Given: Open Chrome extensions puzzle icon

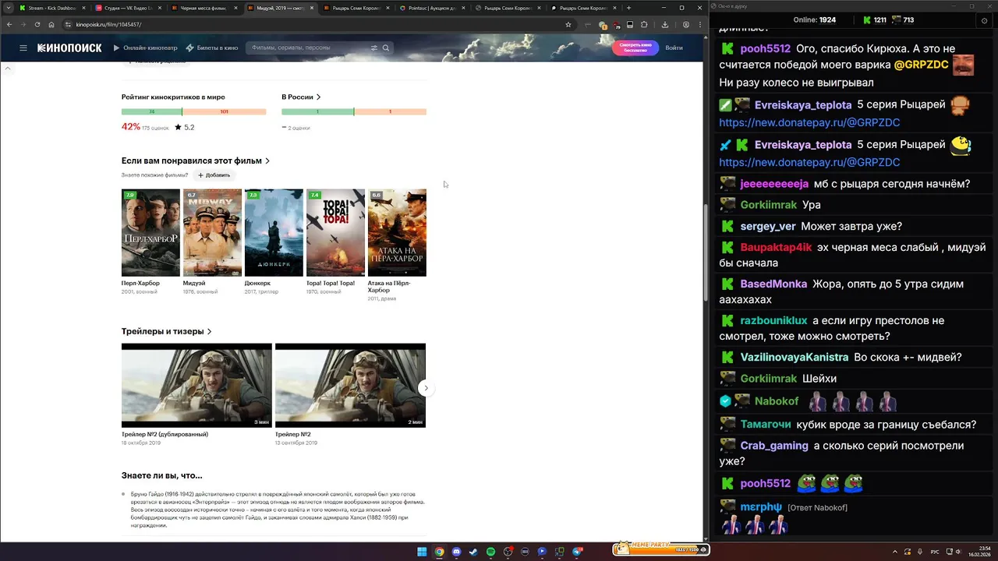Looking at the screenshot, I should (644, 24).
